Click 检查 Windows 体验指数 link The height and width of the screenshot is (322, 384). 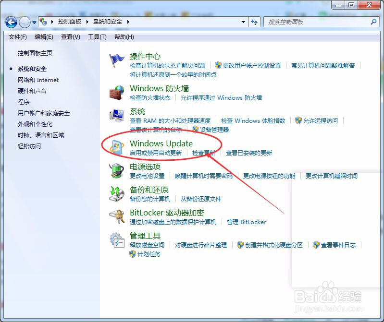coord(253,120)
